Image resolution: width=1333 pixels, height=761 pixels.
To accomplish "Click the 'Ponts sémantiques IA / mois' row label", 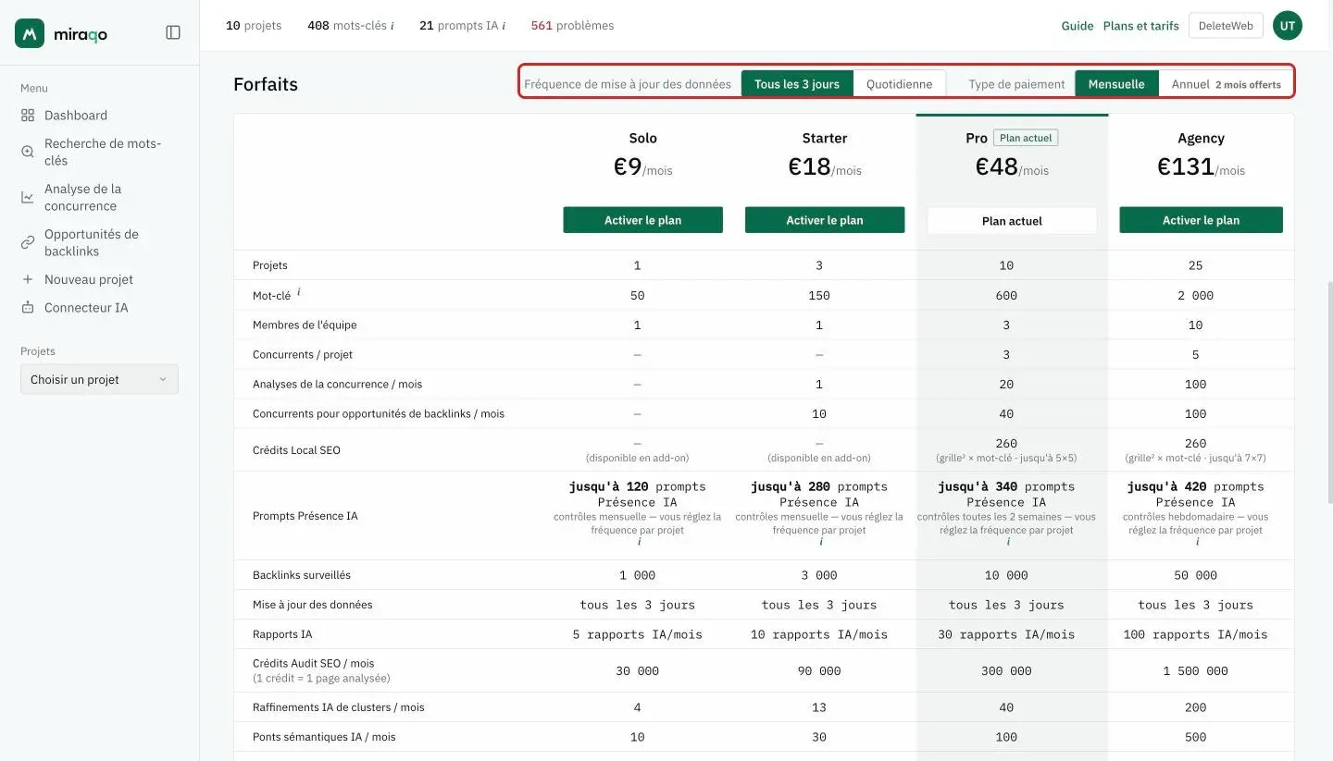I will point(324,737).
